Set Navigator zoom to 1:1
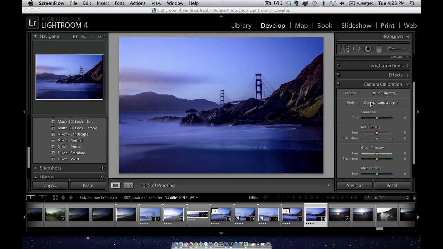The height and width of the screenshot is (249, 443). (91, 36)
